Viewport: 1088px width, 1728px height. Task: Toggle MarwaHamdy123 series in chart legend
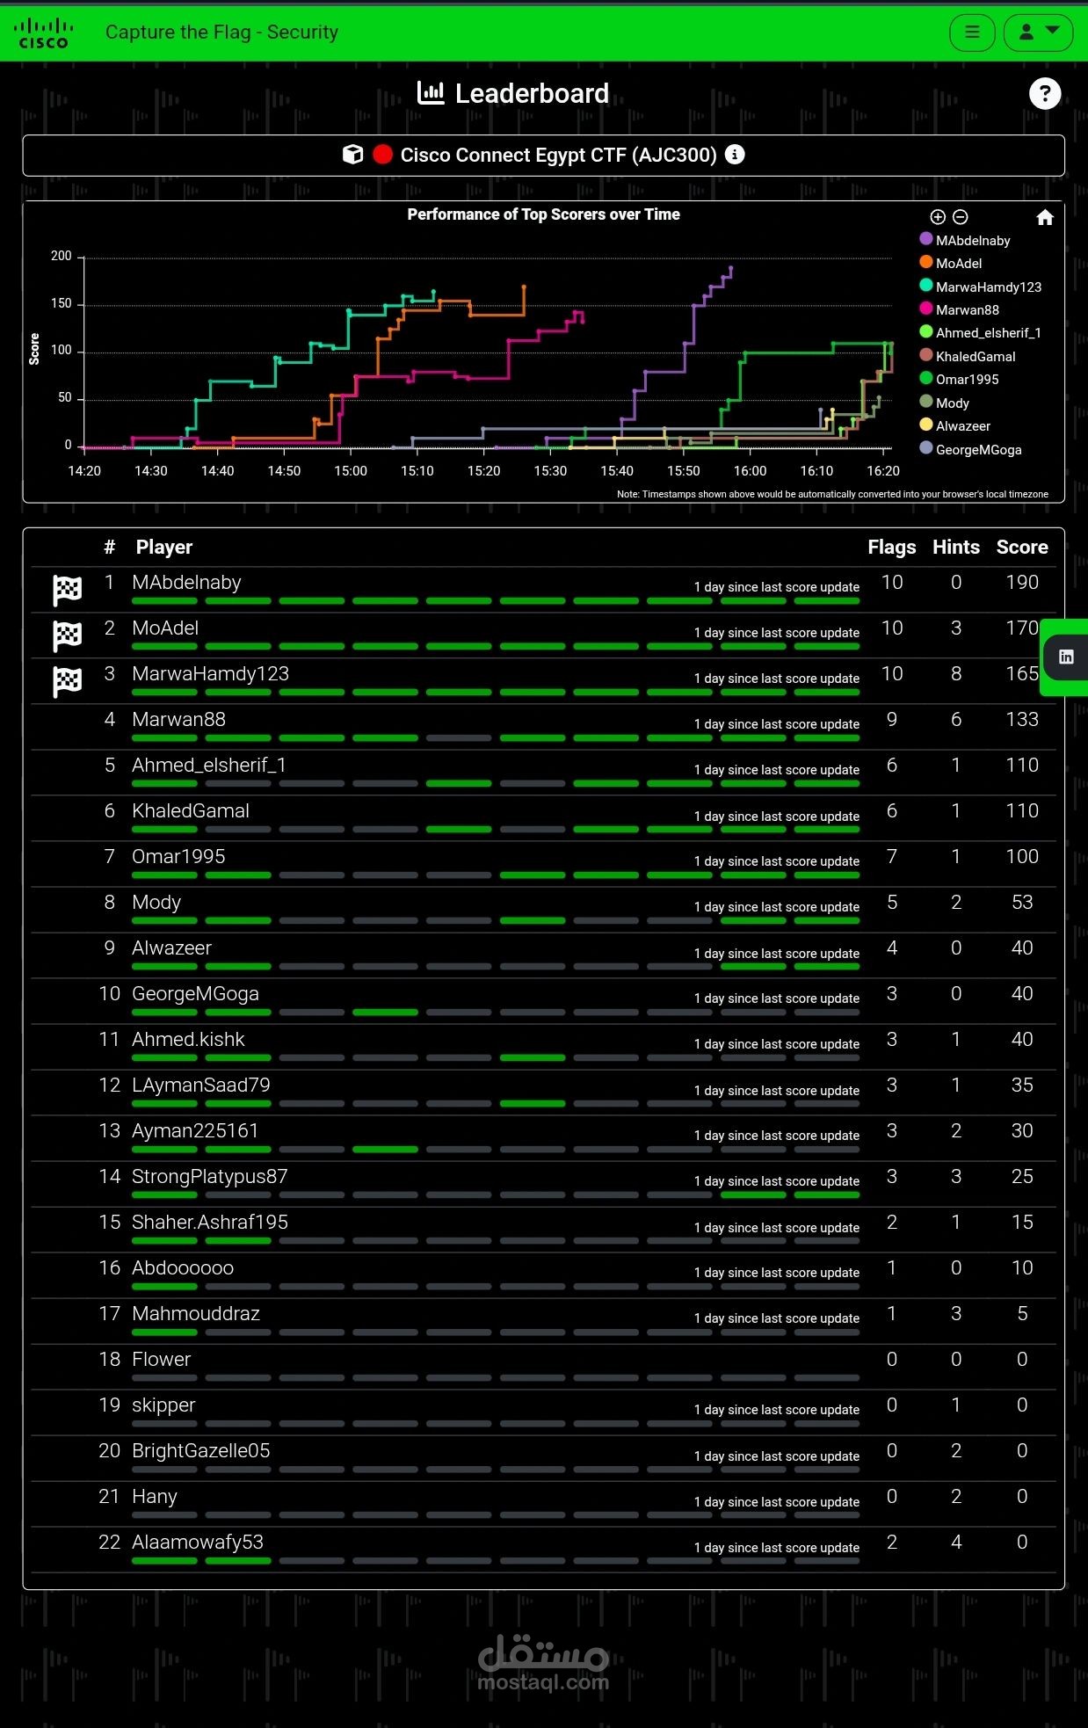981,287
